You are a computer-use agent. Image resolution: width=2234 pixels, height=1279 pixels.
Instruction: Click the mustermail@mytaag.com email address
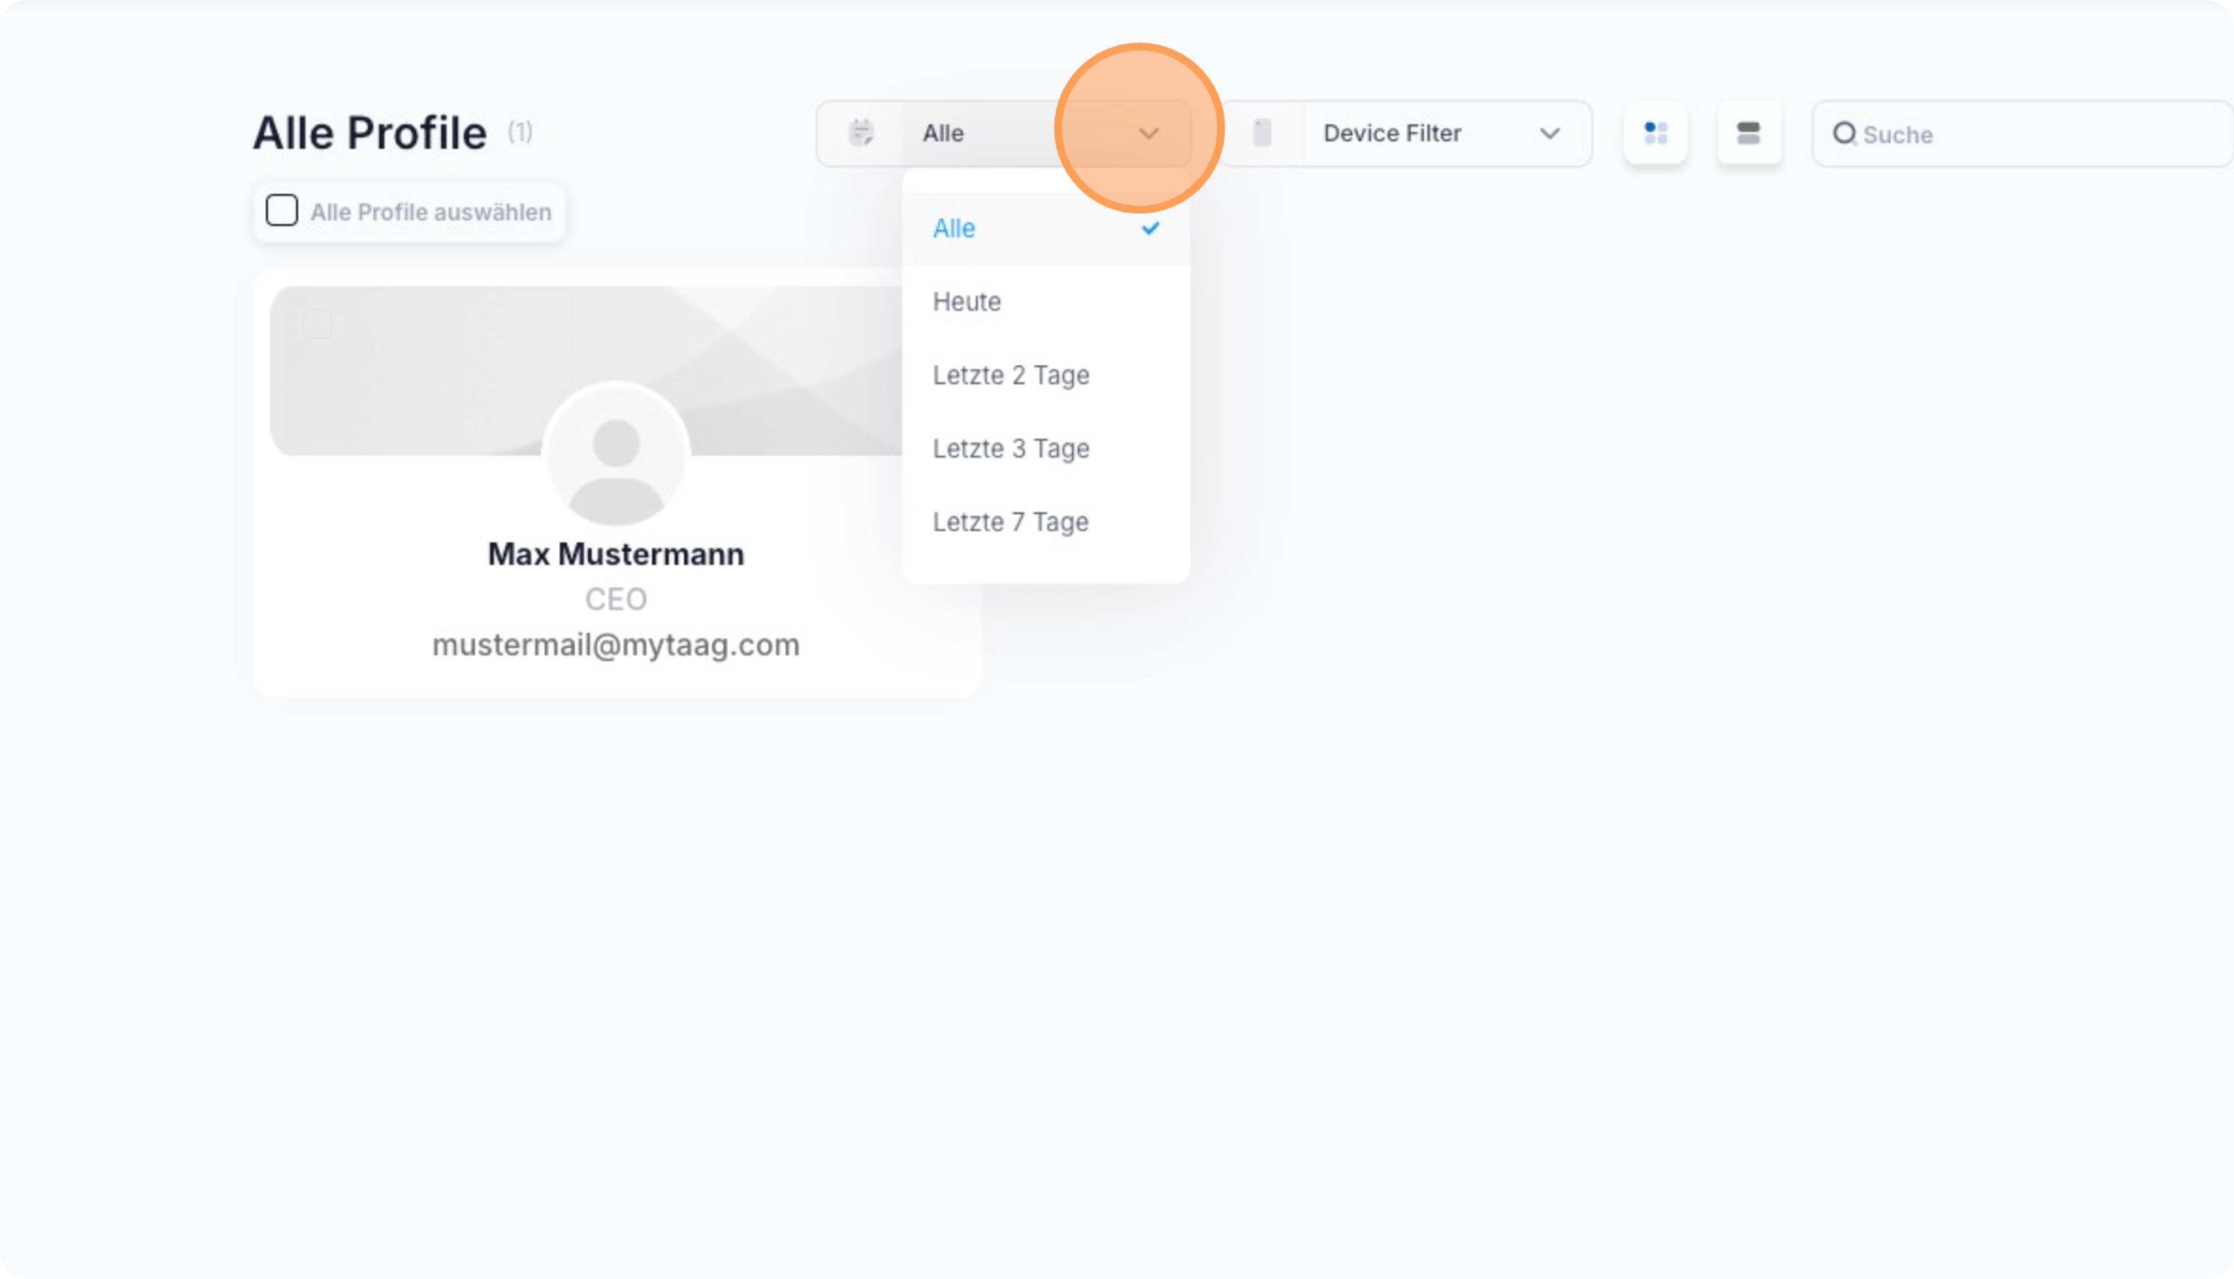point(615,646)
